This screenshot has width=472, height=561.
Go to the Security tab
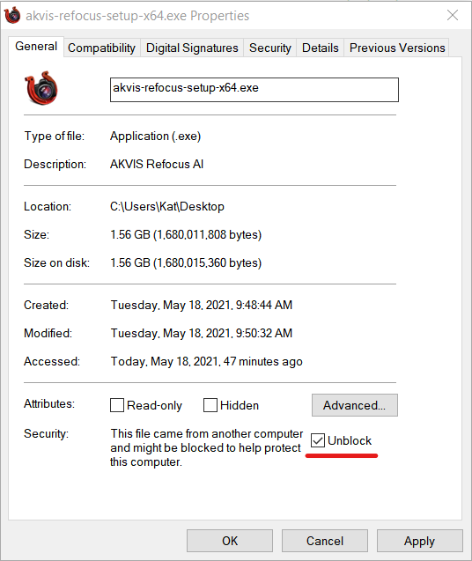click(x=270, y=48)
